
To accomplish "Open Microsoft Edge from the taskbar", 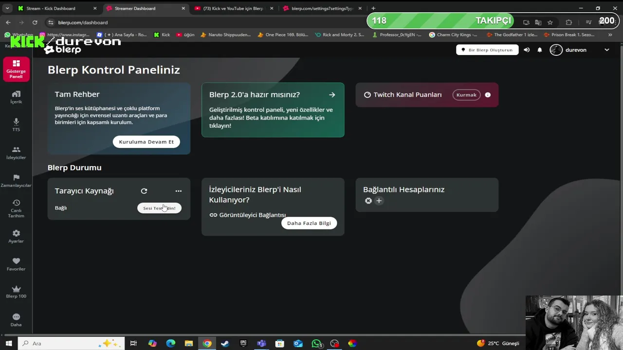I will pyautogui.click(x=170, y=343).
